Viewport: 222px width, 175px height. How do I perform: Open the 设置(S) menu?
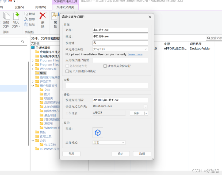pyautogui.click(x=19, y=7)
